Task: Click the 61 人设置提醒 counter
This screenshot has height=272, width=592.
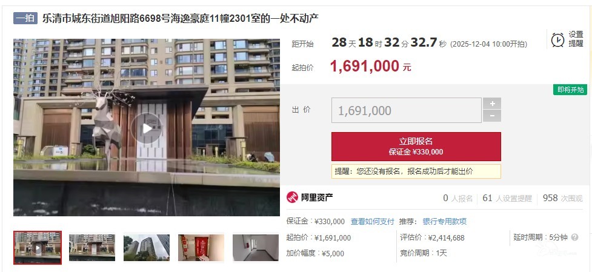Action: (x=507, y=198)
